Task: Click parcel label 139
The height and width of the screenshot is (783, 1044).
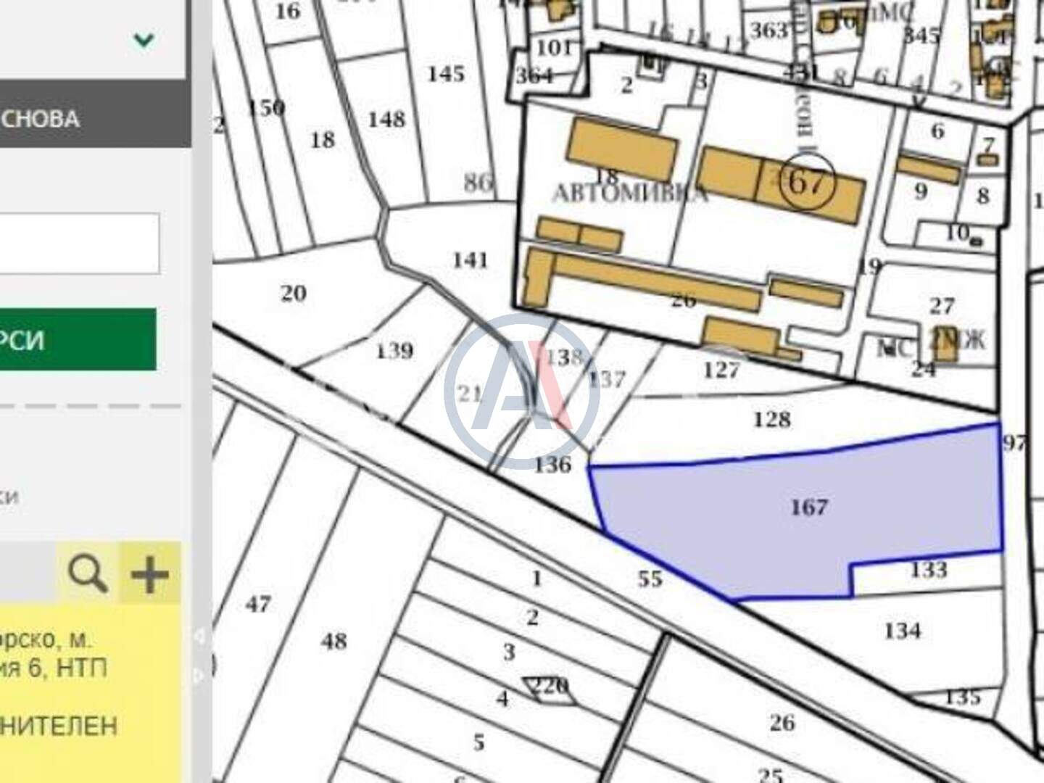Action: [x=394, y=351]
